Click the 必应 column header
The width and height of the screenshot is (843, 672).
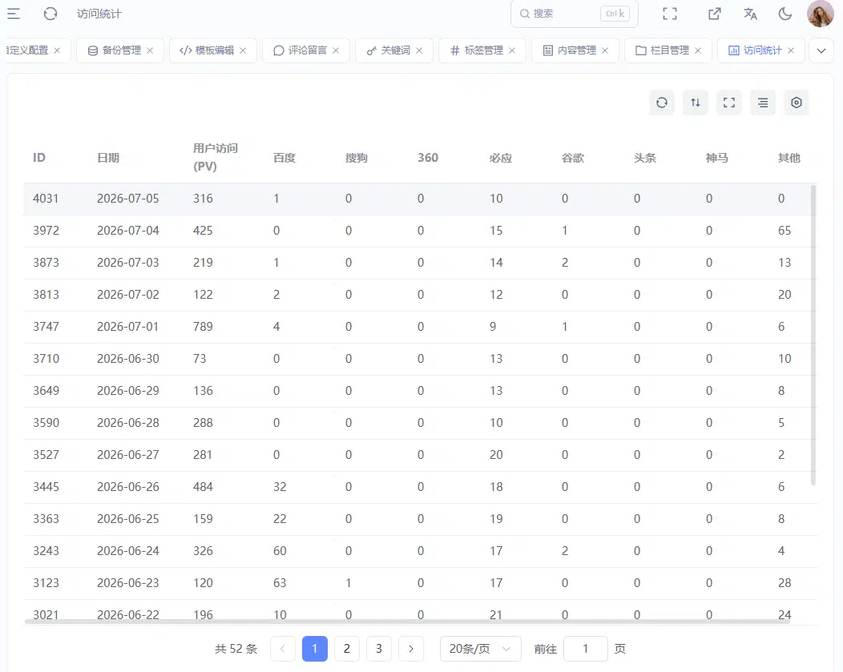(x=501, y=158)
